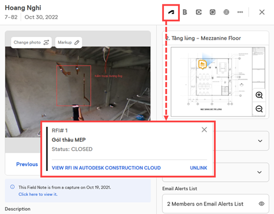The image size is (274, 214).
Task: Expand the first dropdown behind RFI popup
Action: coord(260,141)
